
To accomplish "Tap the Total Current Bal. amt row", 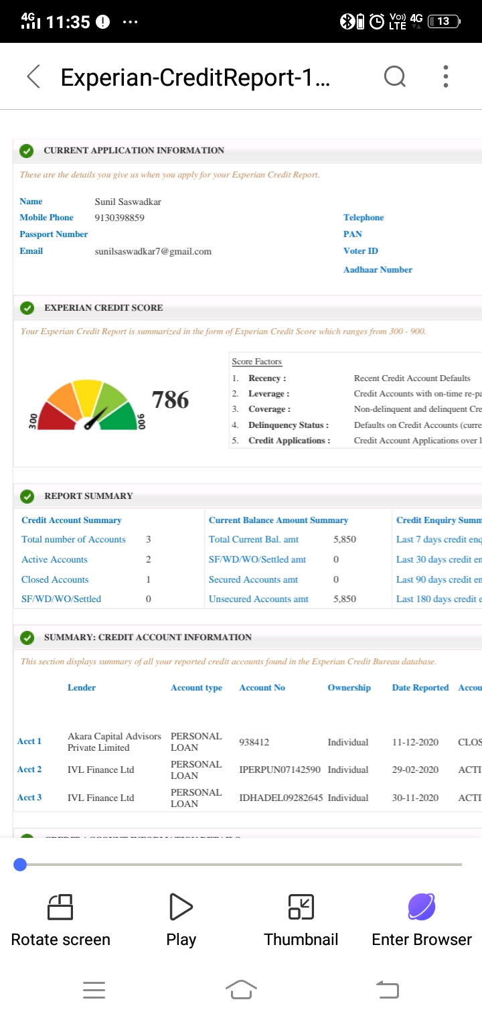I will [x=283, y=539].
